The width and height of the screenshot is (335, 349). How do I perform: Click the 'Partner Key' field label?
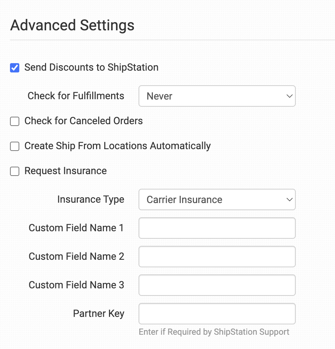(x=99, y=314)
